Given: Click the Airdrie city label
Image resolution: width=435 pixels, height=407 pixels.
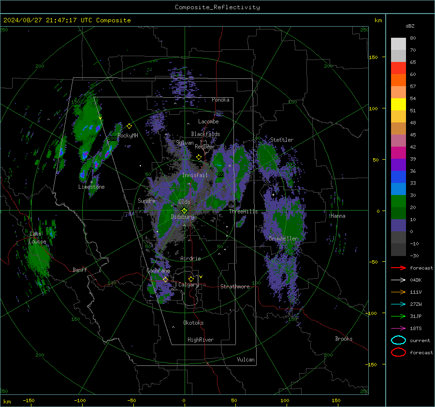Looking at the screenshot, I should 190,258.
